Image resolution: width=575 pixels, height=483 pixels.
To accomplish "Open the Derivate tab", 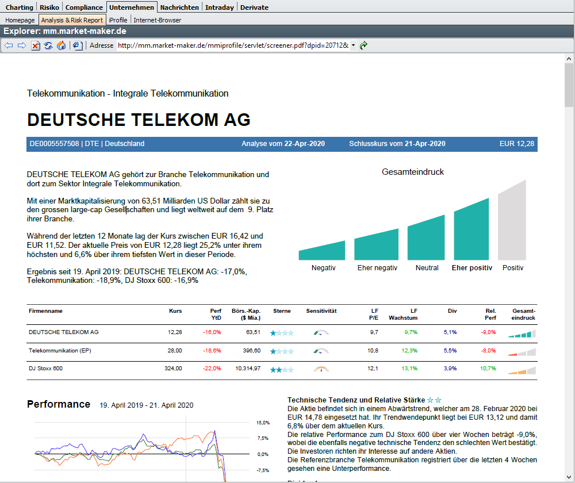I will pos(254,7).
